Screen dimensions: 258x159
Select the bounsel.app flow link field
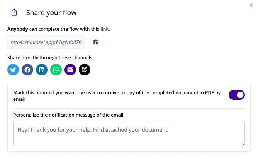pyautogui.click(x=46, y=42)
